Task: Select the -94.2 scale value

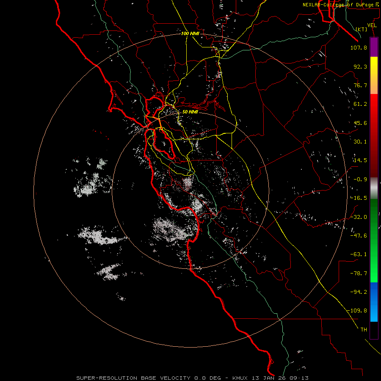Action: pos(359,292)
